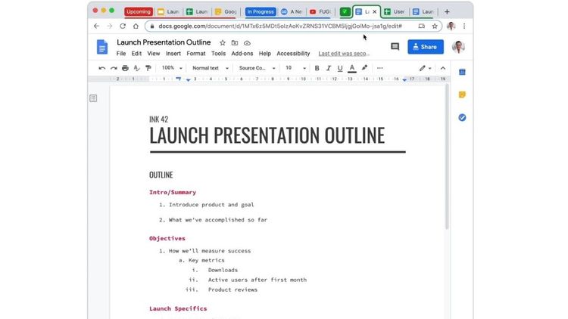
Task: Open the text color picker
Action: coord(351,68)
